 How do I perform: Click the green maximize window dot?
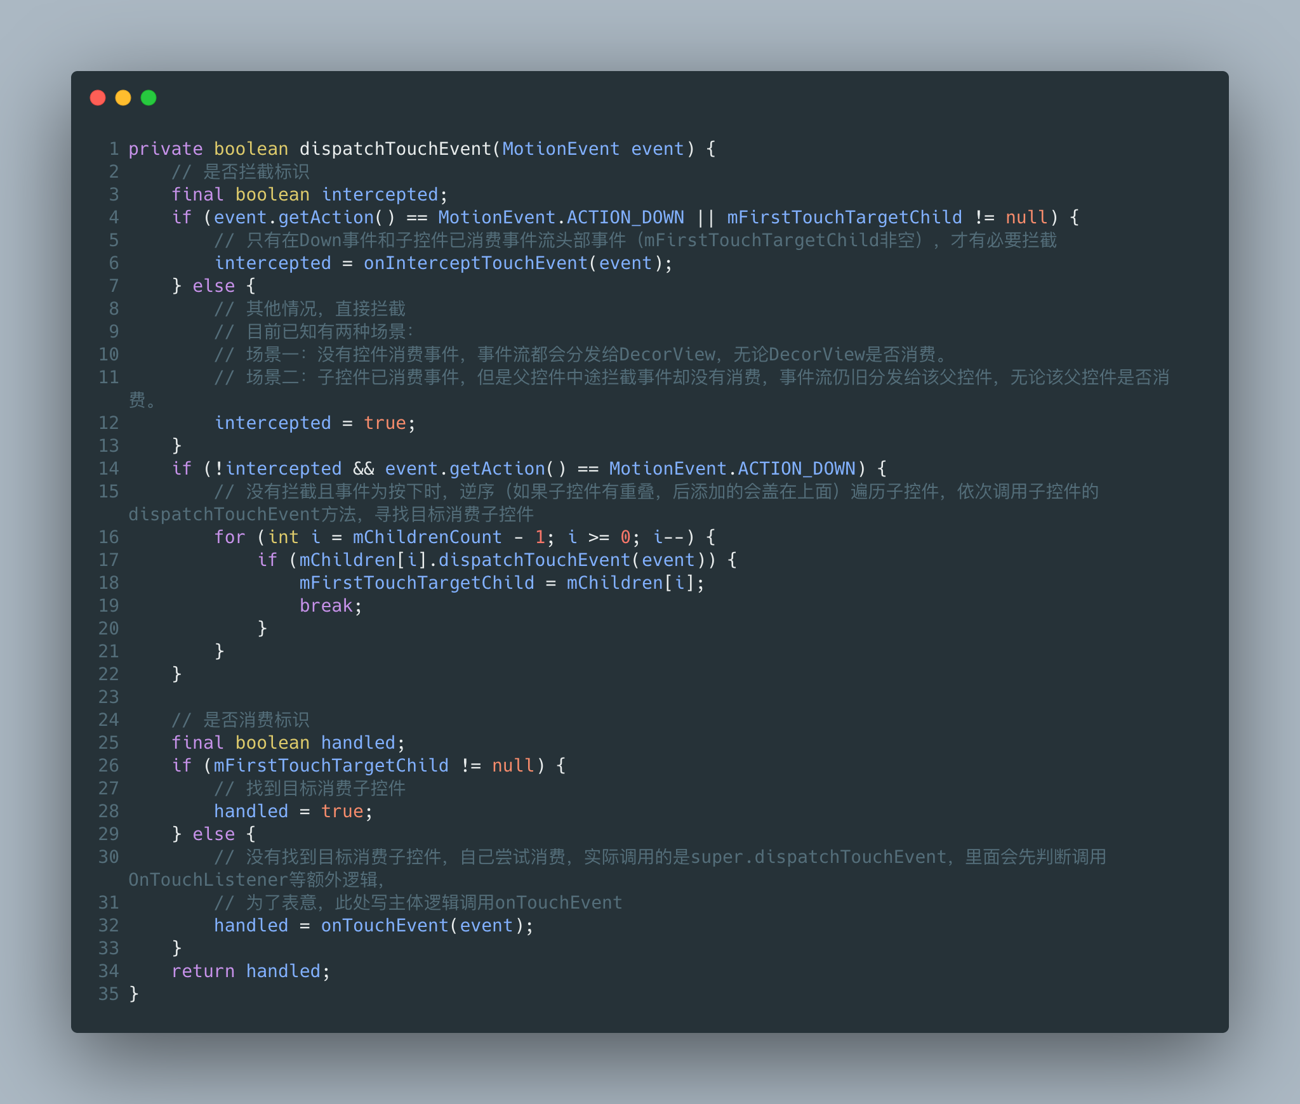[149, 98]
